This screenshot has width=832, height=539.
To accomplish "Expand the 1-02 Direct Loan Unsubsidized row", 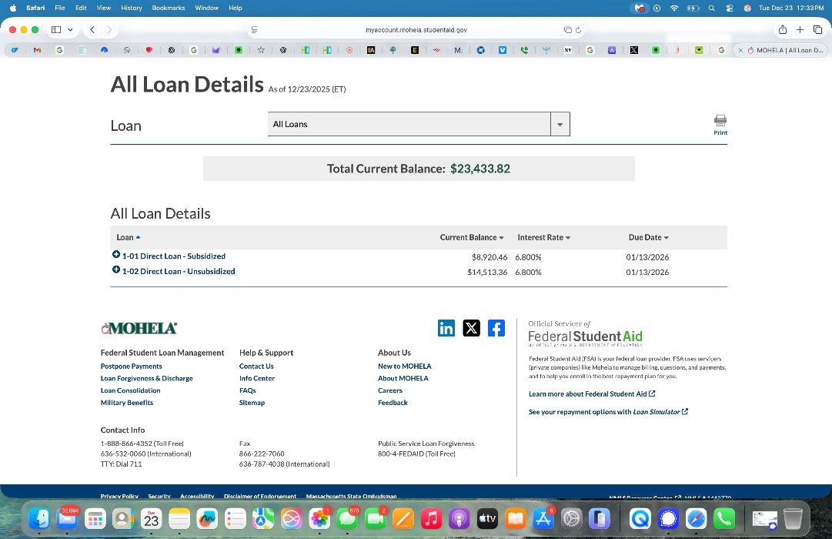I will point(116,270).
